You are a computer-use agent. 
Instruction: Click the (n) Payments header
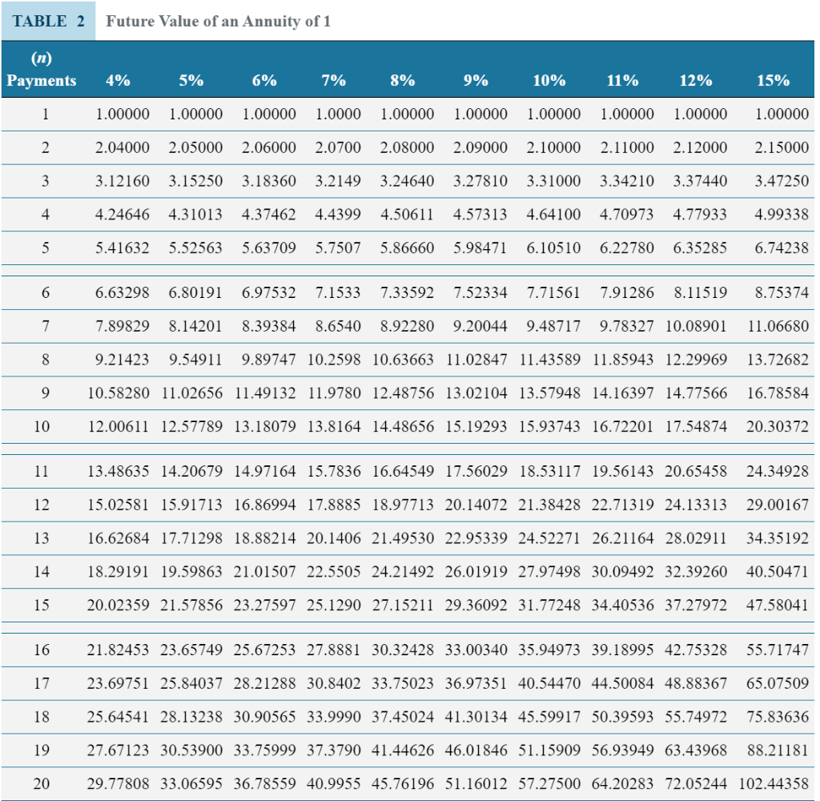[42, 69]
